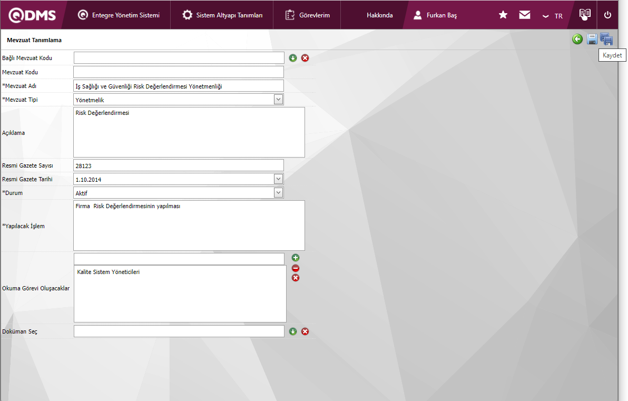Image resolution: width=628 pixels, height=401 pixels.
Task: Click the favorites star icon
Action: click(503, 15)
